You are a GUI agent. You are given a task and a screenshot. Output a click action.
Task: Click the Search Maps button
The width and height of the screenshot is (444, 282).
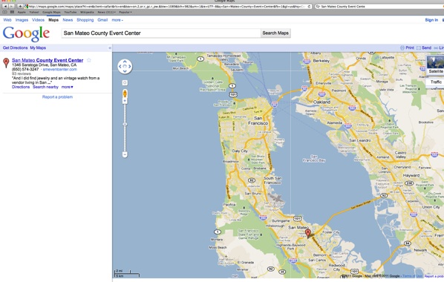point(275,33)
